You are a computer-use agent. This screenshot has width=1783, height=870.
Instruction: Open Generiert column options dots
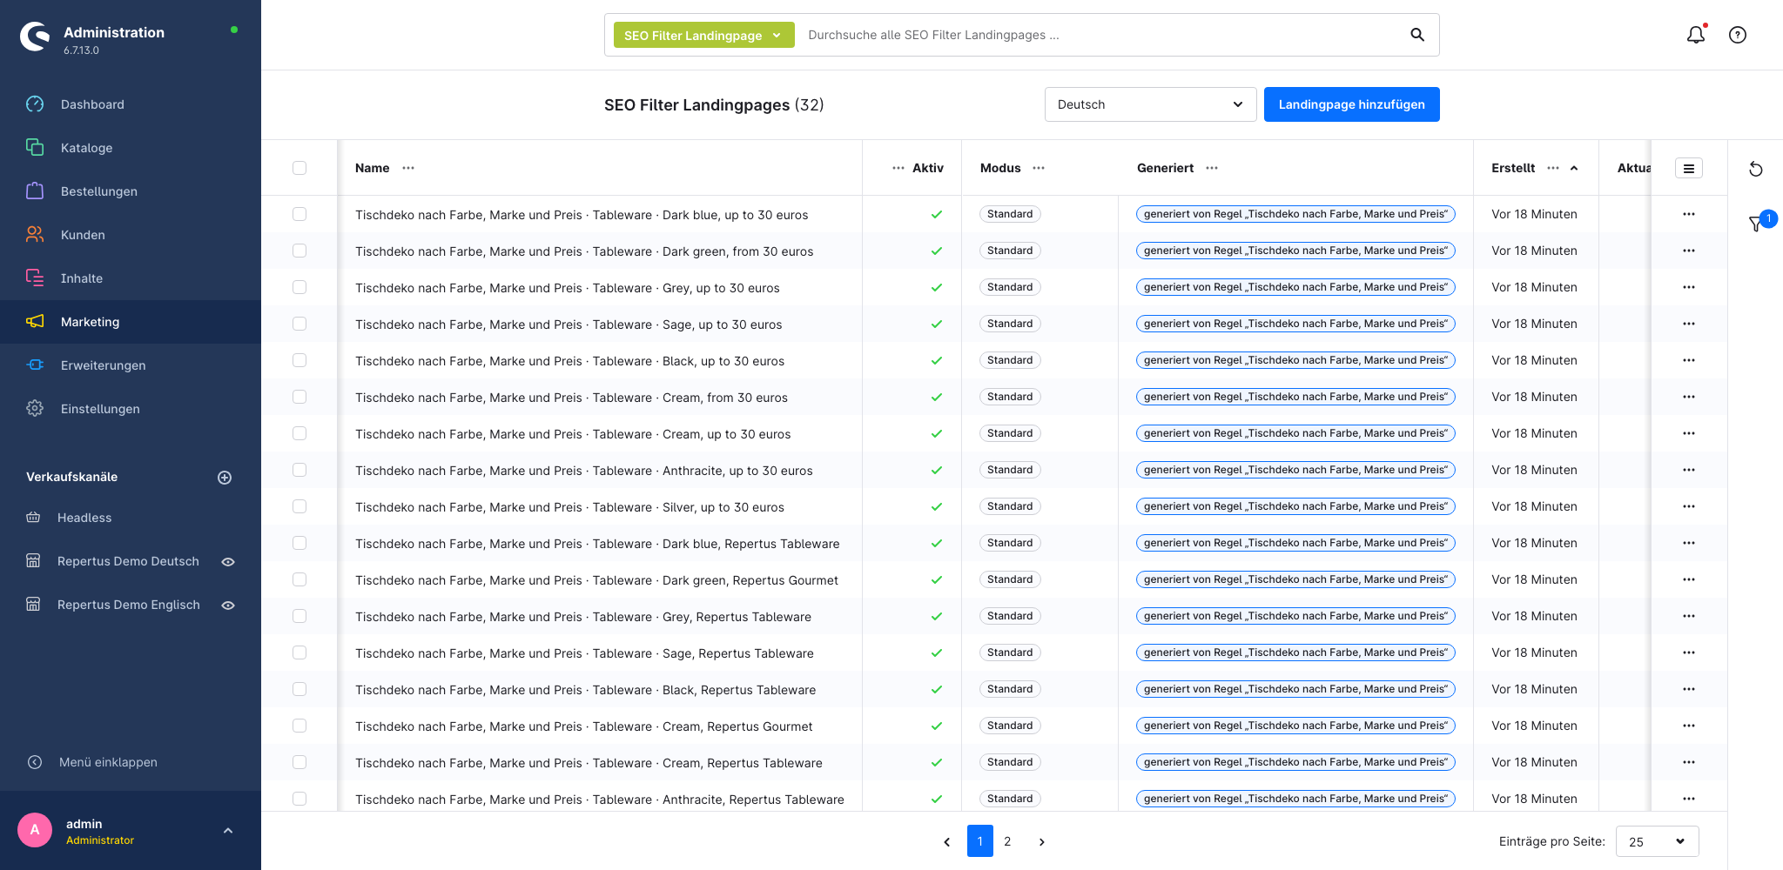click(1212, 168)
